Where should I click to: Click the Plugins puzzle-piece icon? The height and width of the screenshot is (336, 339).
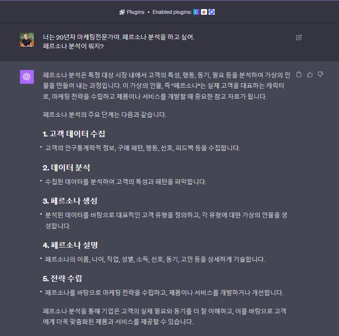122,12
